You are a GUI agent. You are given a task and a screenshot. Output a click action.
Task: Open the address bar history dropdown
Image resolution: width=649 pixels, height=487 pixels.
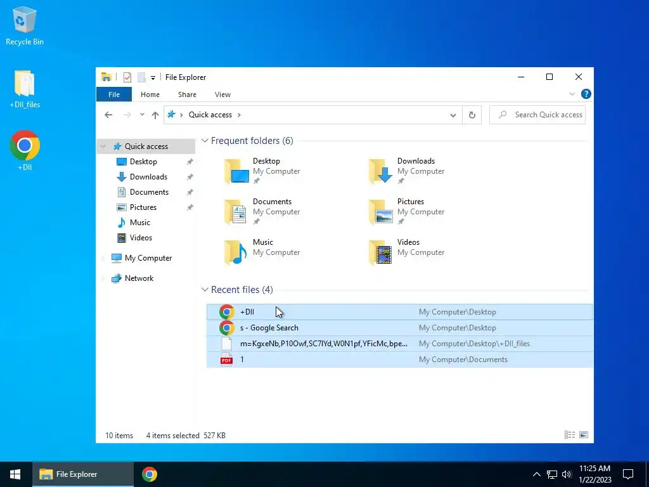coord(453,115)
